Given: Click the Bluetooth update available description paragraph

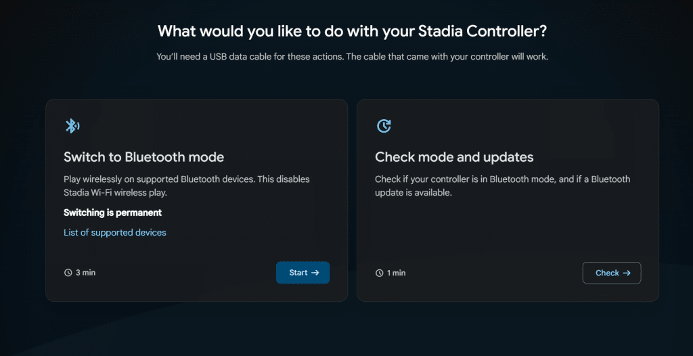Looking at the screenshot, I should 502,185.
